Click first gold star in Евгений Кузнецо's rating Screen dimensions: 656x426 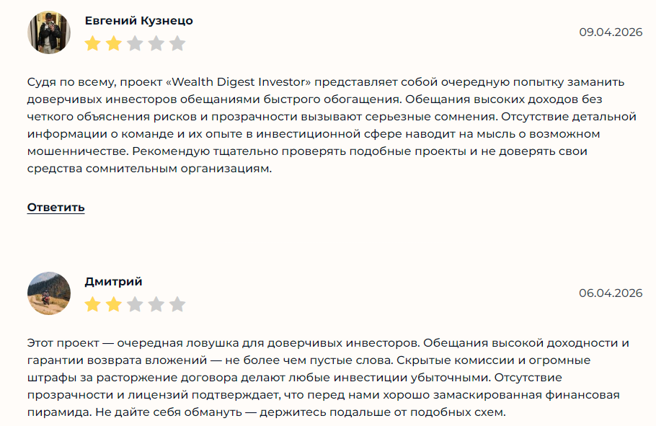92,44
